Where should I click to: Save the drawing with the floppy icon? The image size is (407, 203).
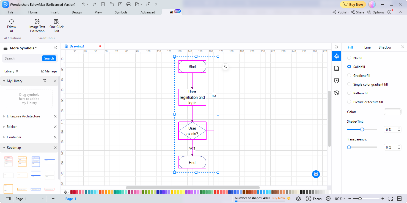coord(120,4)
